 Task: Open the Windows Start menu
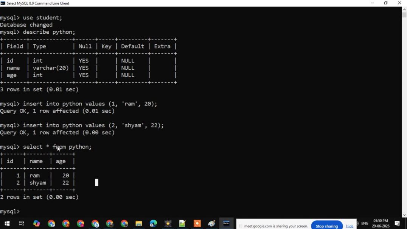point(7,223)
